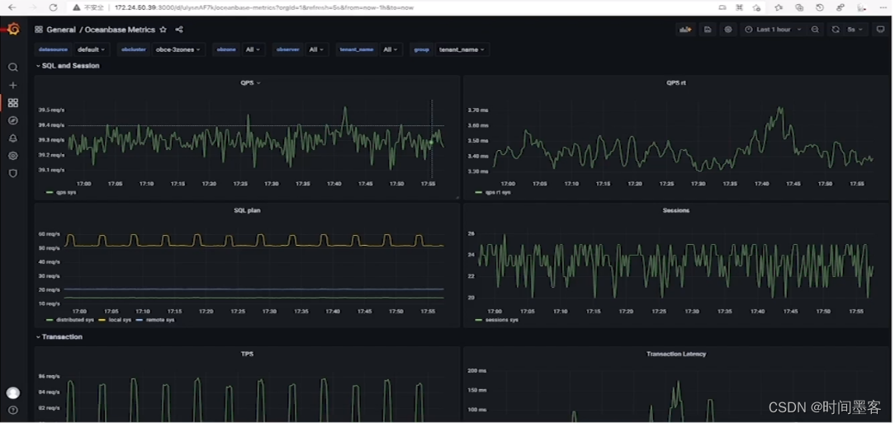Click the green qps rt sys color swatch
This screenshot has height=423, width=895.
[x=478, y=192]
